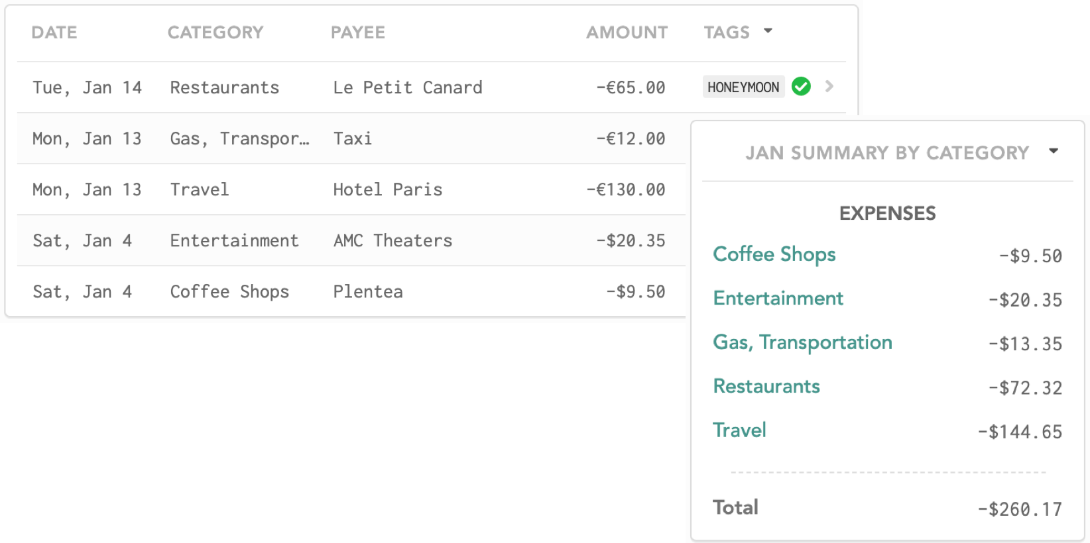
Task: Open the Restaurants summary link
Action: tap(766, 386)
